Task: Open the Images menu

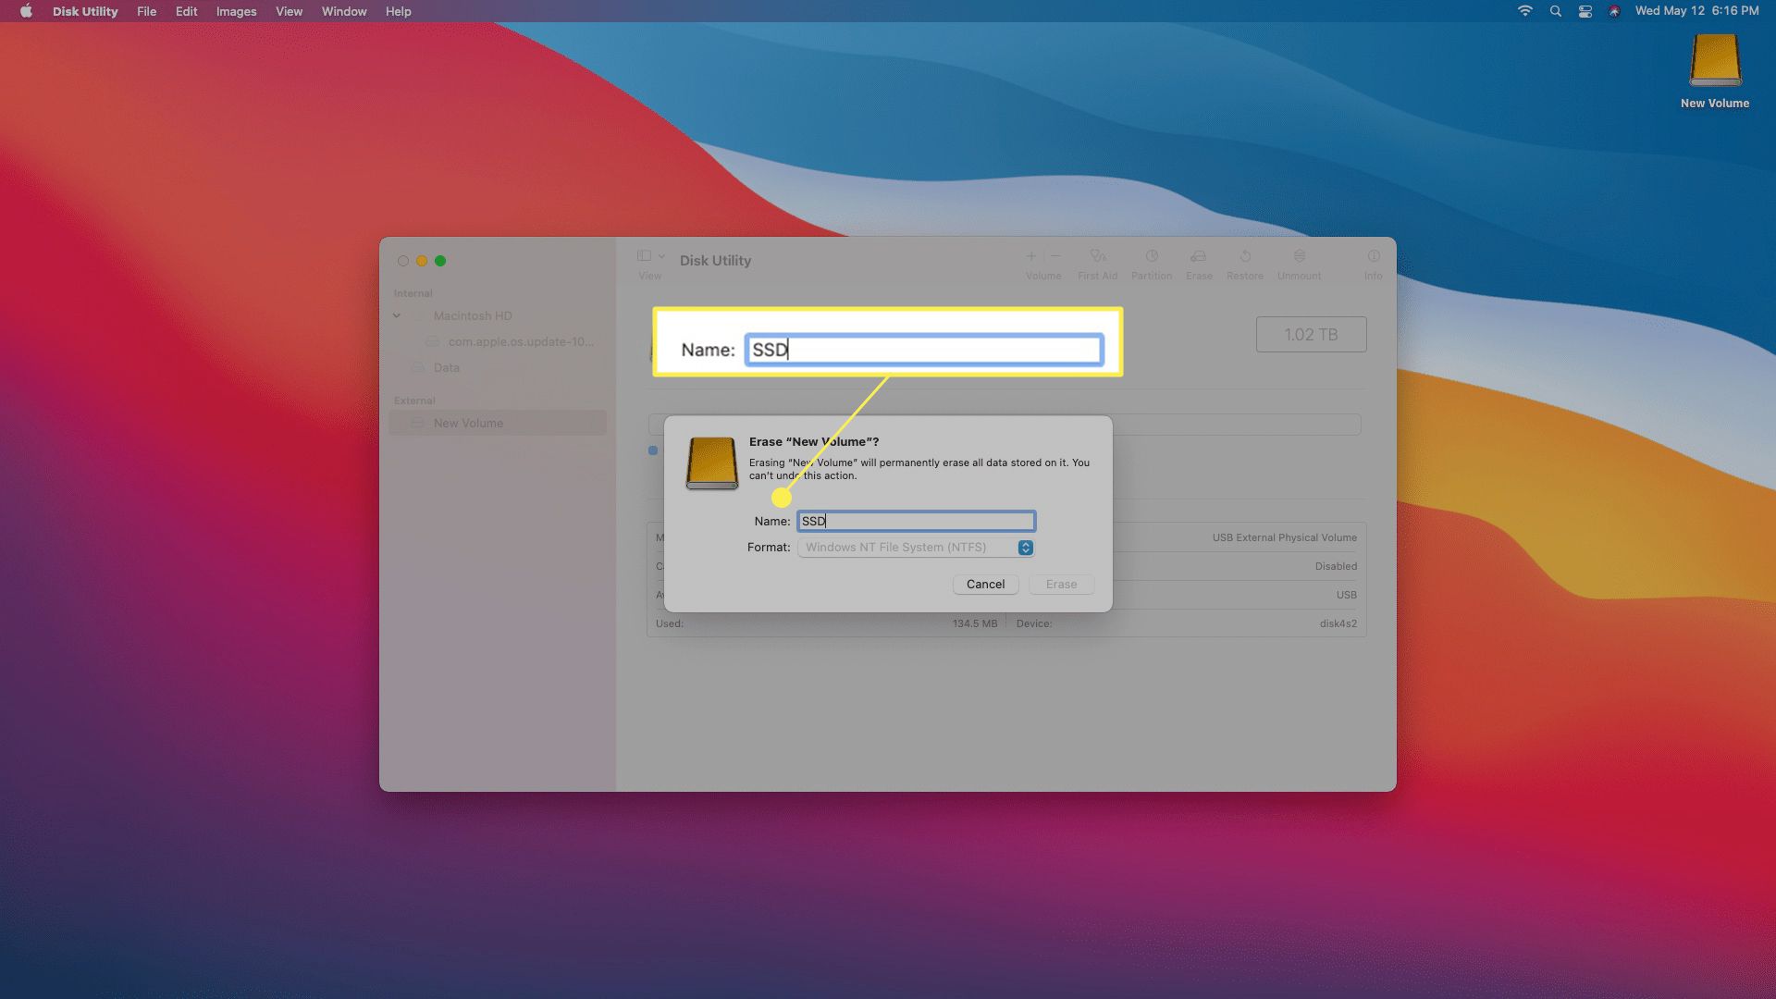Action: (236, 11)
